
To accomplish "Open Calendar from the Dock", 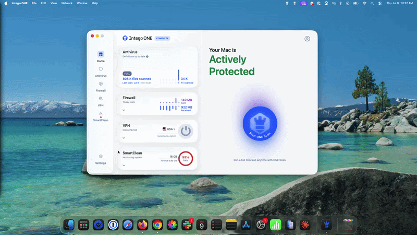I will click(x=202, y=225).
